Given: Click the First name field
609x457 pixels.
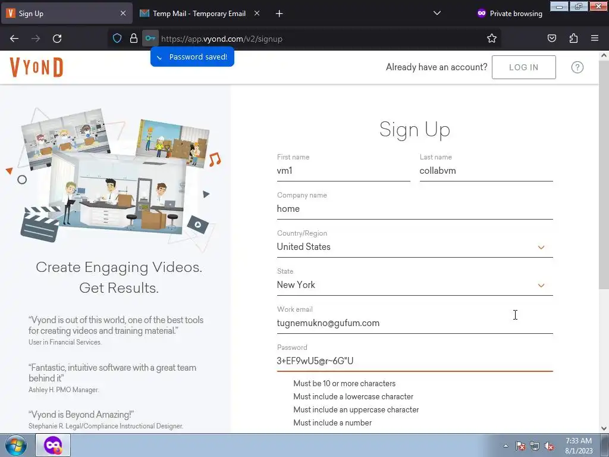Looking at the screenshot, I should pyautogui.click(x=343, y=171).
